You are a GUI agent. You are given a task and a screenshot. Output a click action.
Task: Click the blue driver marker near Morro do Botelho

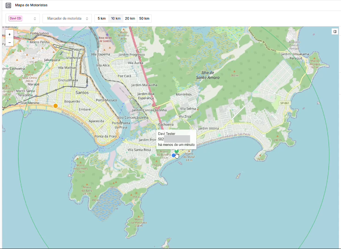click(173, 155)
